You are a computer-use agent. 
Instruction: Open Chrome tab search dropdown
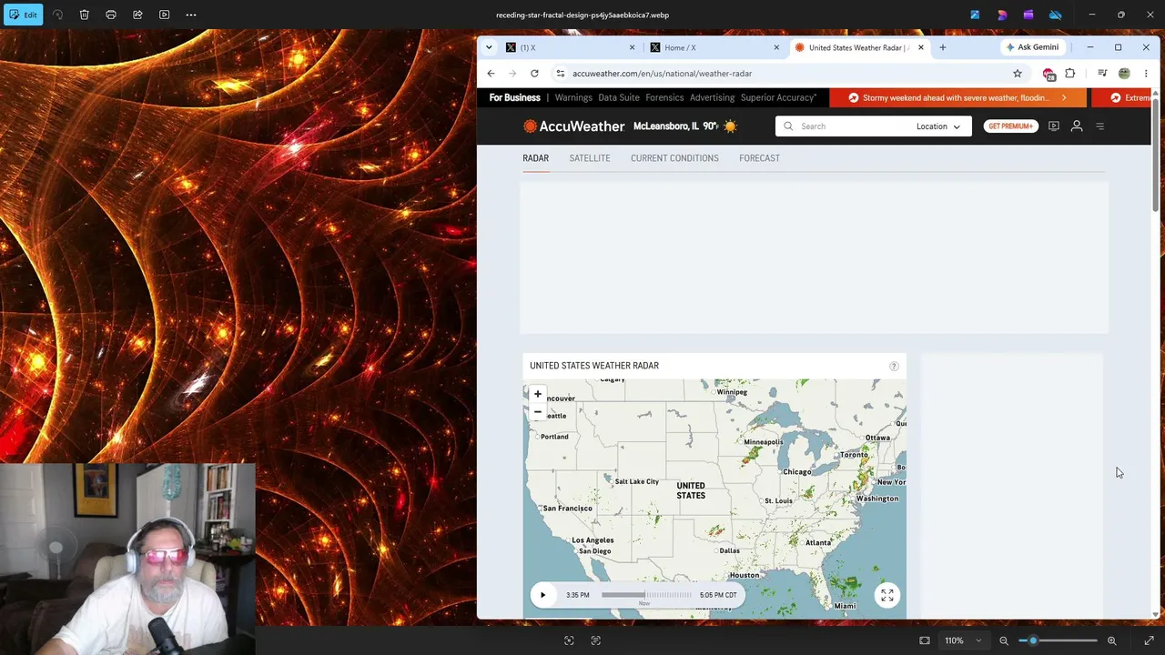tap(489, 47)
